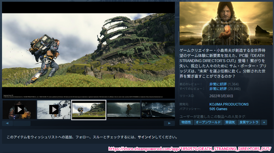Click the left arrow of the thumbnail strip

(x=7, y=123)
